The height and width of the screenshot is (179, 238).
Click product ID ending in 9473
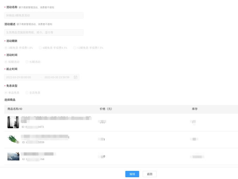click(33, 127)
